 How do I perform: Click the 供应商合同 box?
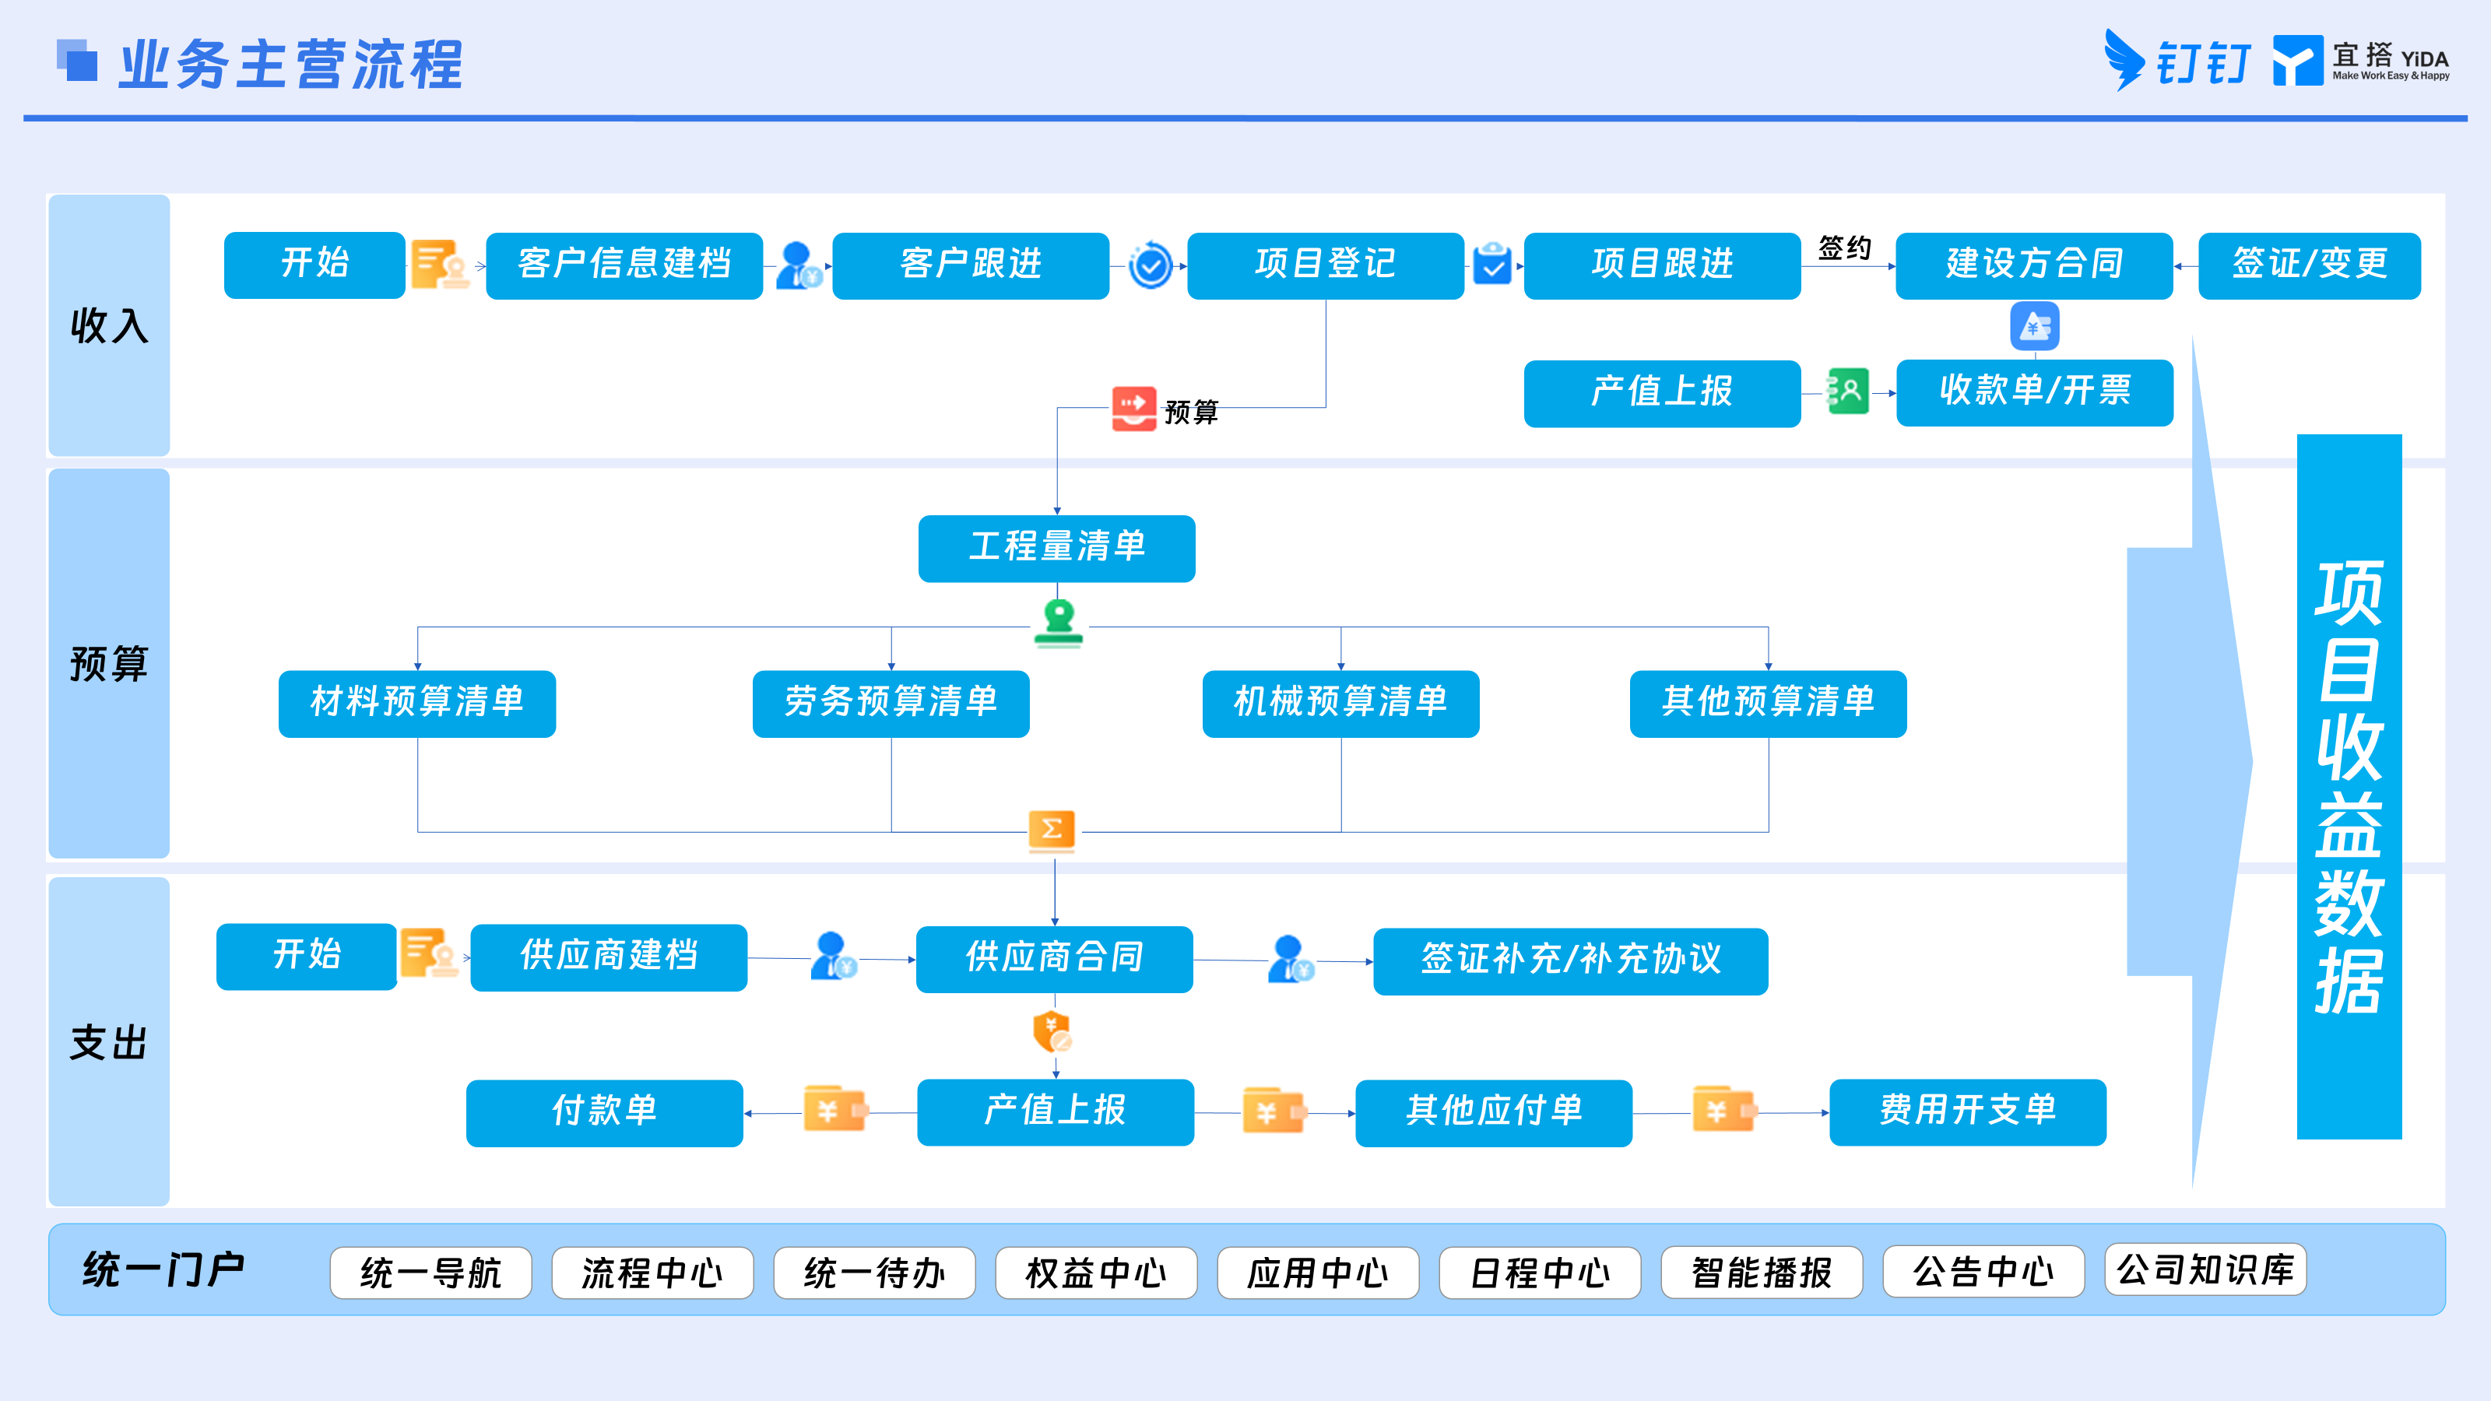[x=1054, y=959]
